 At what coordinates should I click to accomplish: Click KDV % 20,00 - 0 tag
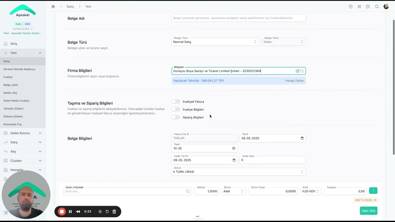point(366,200)
